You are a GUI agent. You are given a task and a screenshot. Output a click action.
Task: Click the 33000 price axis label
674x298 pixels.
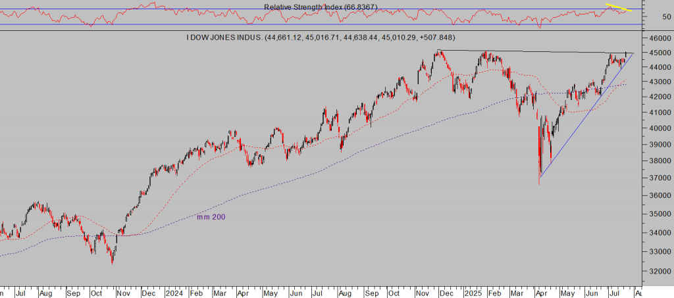(659, 252)
